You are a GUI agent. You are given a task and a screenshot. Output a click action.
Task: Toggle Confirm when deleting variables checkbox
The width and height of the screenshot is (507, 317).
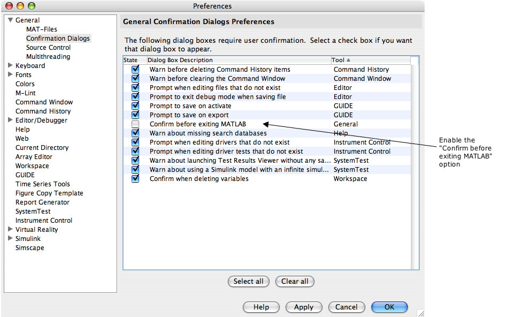[x=135, y=179]
